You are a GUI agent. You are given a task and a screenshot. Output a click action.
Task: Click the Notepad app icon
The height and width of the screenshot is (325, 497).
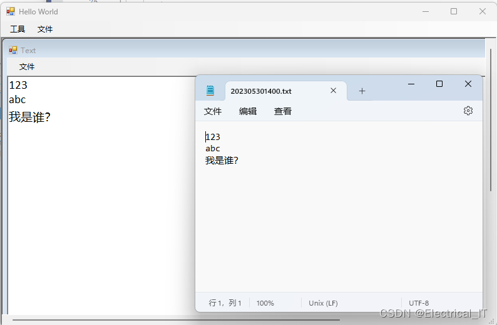[210, 91]
